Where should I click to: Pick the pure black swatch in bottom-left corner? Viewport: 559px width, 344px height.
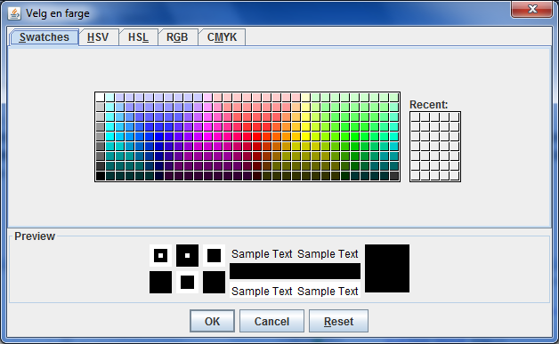click(101, 176)
